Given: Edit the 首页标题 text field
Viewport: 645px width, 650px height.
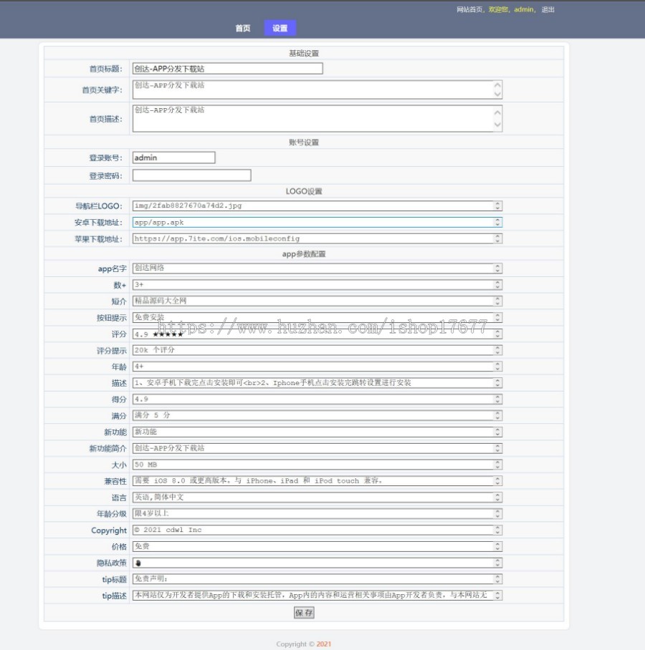Looking at the screenshot, I should pyautogui.click(x=227, y=69).
